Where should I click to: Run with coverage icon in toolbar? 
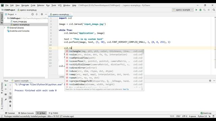tap(205, 10)
